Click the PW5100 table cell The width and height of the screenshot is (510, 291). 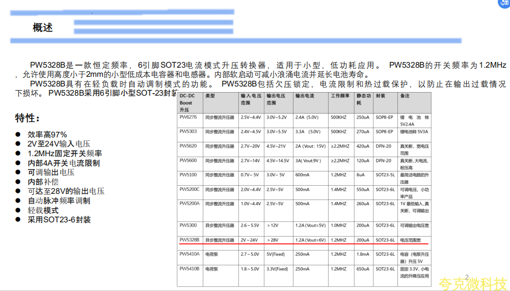tap(189, 174)
